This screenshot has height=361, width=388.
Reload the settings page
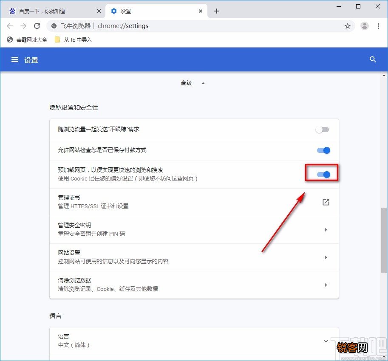[x=37, y=26]
